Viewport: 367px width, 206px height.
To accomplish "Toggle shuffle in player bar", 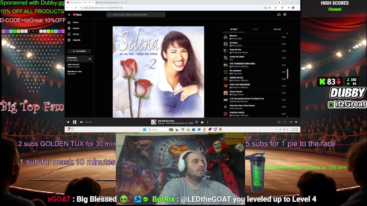I will click(x=290, y=122).
